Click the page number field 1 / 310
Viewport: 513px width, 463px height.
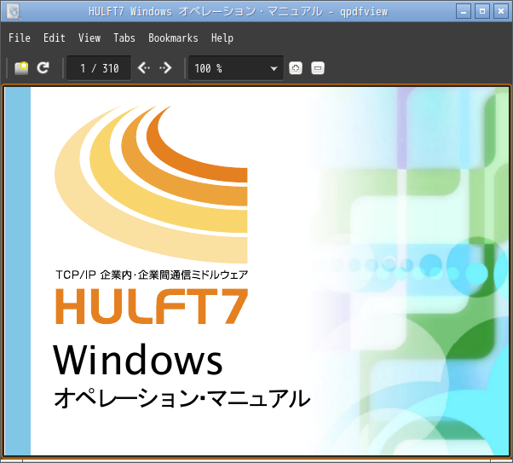pos(99,68)
